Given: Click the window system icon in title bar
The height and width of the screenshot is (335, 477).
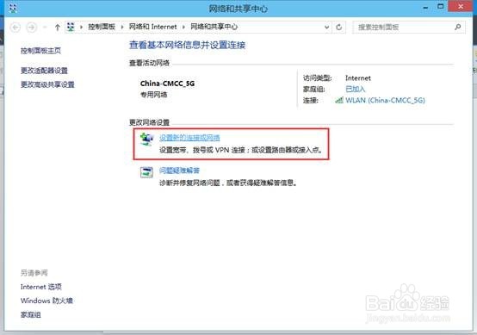Looking at the screenshot, I should pyautogui.click(x=13, y=9).
